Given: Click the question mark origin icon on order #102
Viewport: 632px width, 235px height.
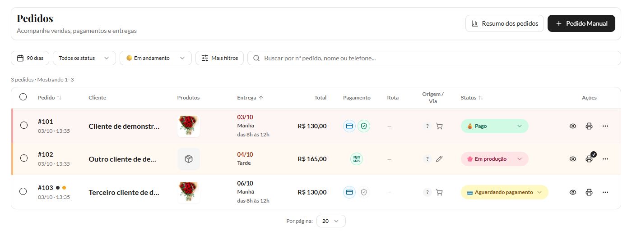Looking at the screenshot, I should point(427,159).
